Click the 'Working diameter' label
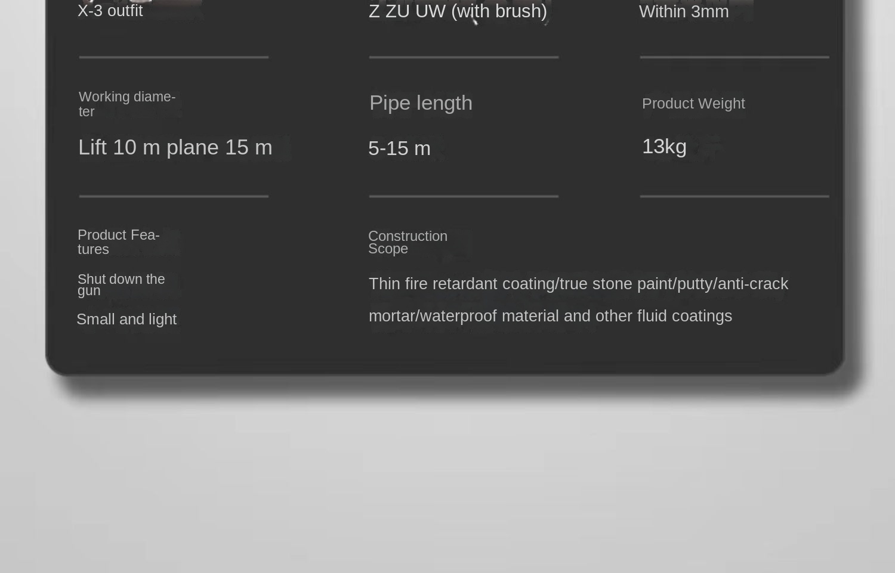This screenshot has height=573, width=895. [127, 104]
